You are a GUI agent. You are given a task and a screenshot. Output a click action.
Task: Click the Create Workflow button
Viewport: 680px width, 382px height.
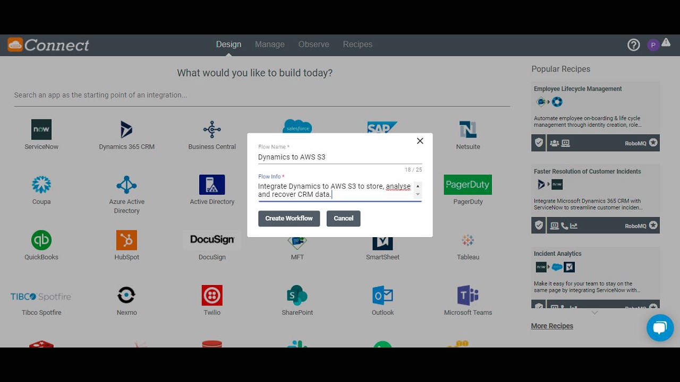click(289, 219)
